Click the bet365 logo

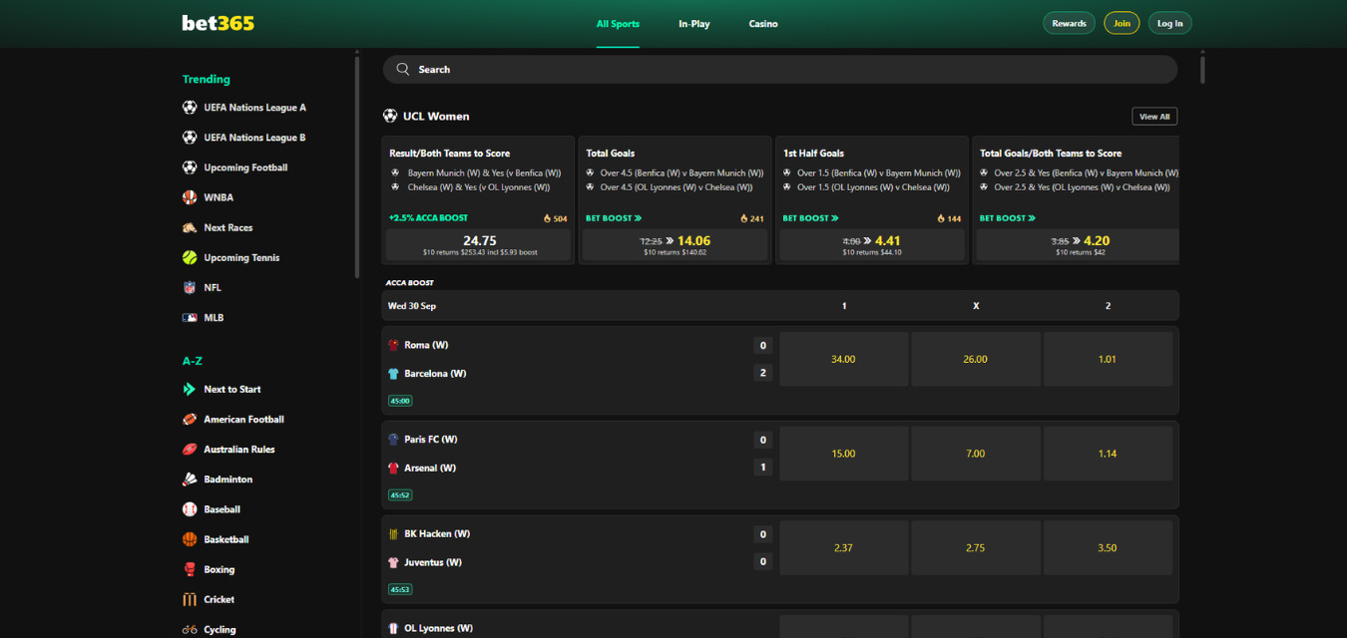point(218,23)
